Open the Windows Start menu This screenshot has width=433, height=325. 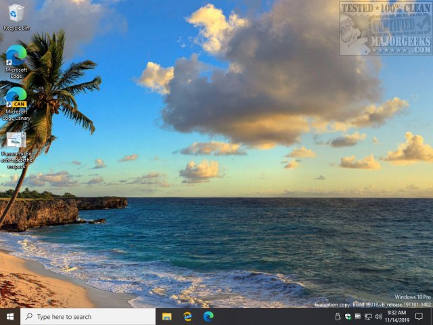point(10,317)
